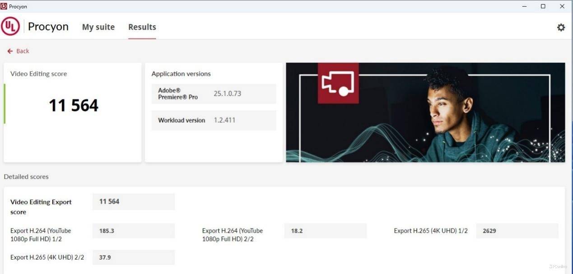Click the video editing banner image
This screenshot has width=573, height=274.
pos(425,112)
